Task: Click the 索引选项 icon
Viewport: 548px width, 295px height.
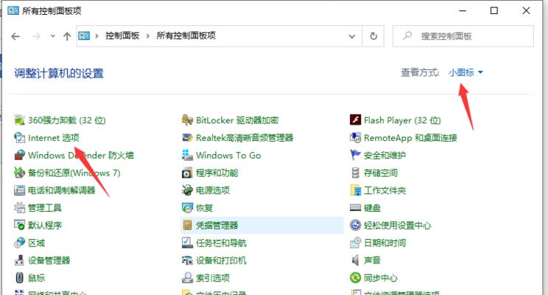Action: 187,277
